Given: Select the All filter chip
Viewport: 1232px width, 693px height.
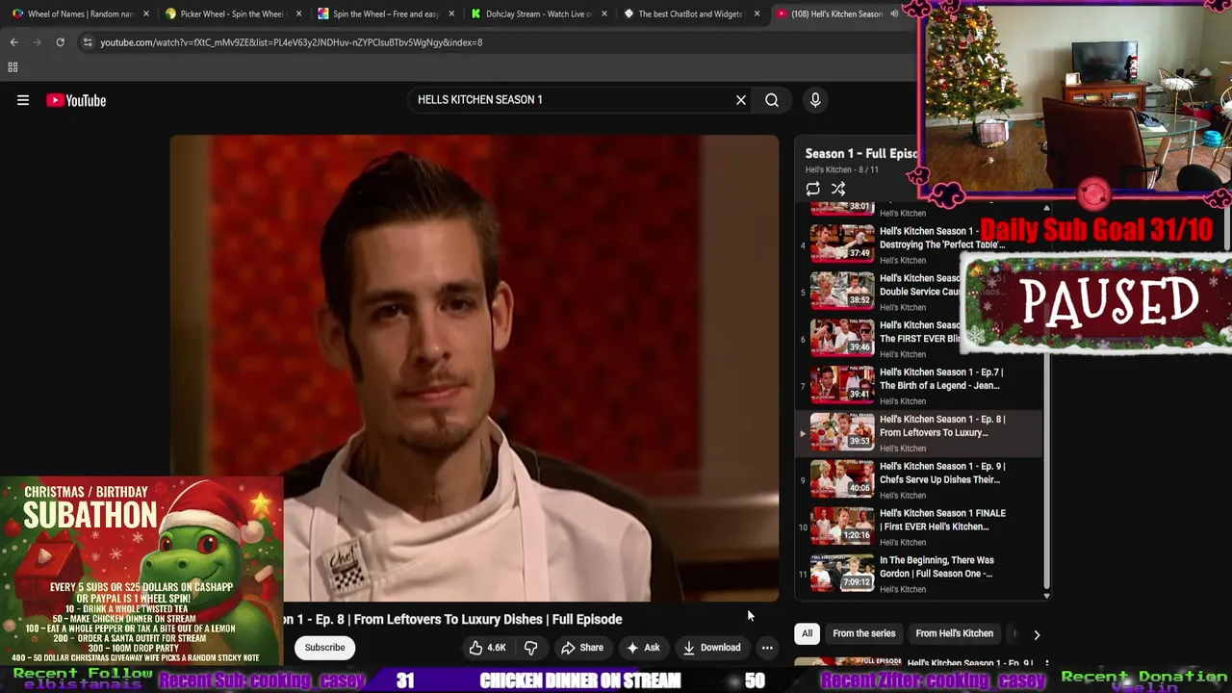Looking at the screenshot, I should pos(807,633).
